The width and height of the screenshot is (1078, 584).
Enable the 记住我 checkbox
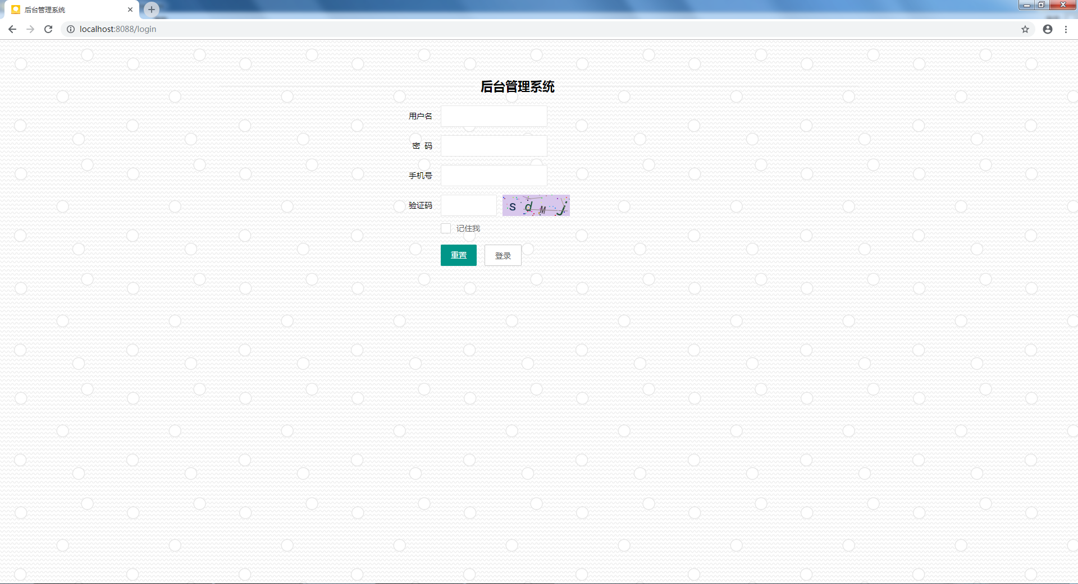tap(446, 228)
